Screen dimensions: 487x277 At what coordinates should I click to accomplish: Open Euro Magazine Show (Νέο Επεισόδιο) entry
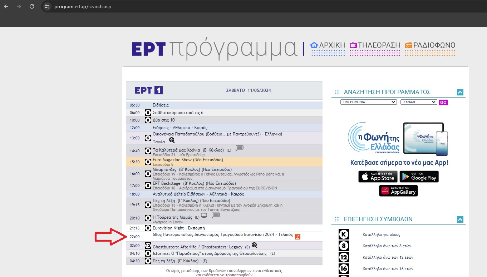tap(188, 160)
